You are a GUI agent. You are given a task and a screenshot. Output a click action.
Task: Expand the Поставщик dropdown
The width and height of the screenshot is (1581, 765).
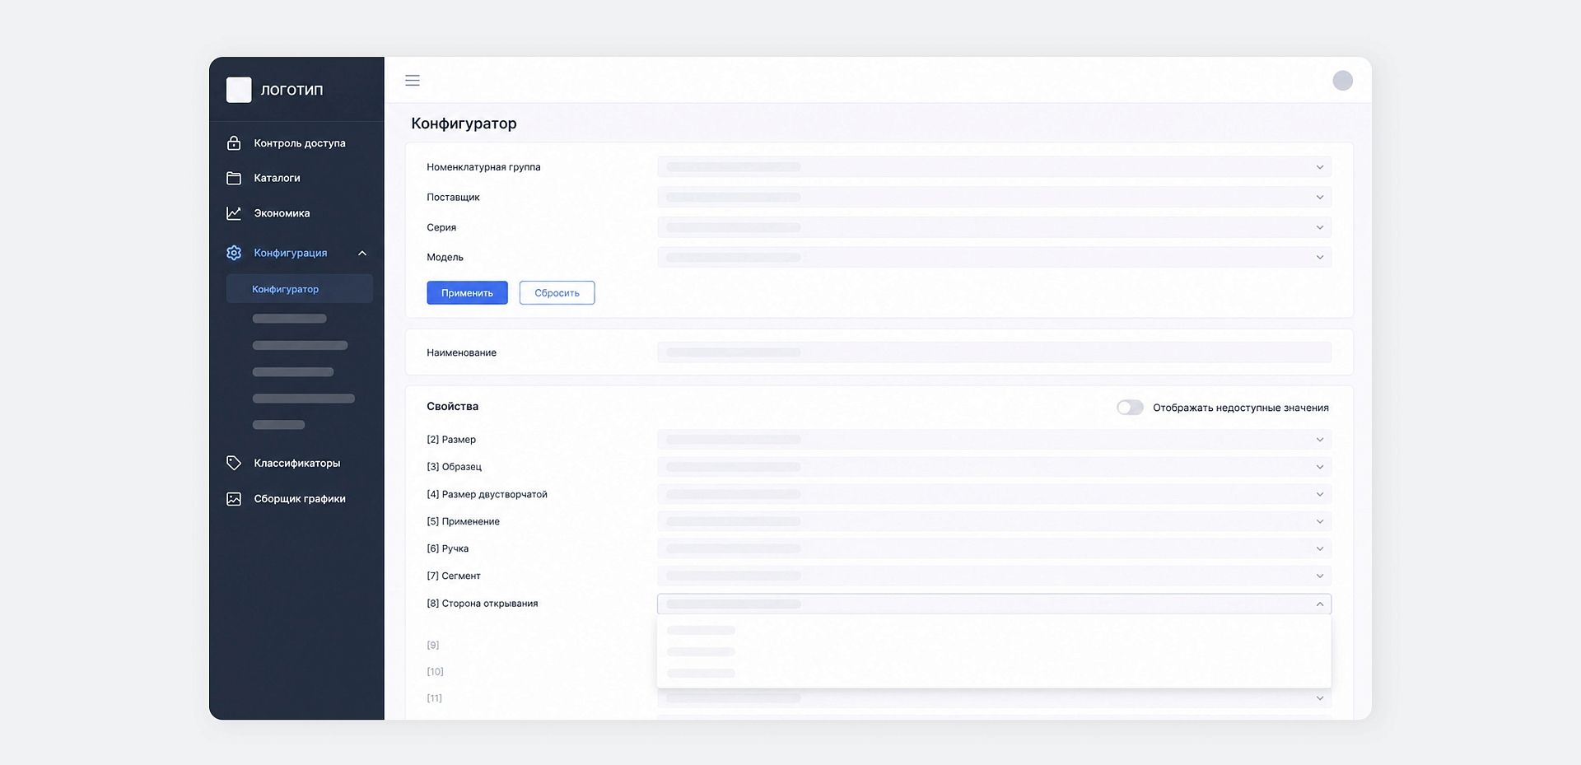(x=993, y=198)
